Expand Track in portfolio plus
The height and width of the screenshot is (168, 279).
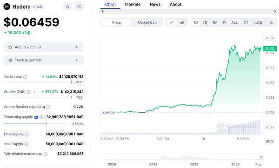77,60
